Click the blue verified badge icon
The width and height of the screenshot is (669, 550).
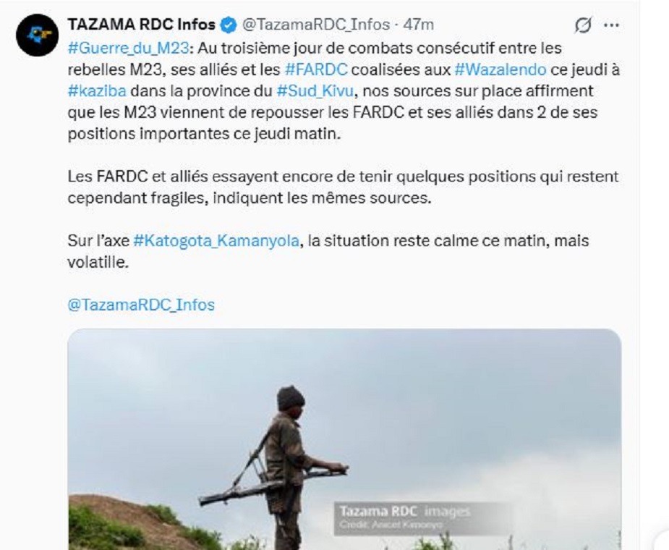click(229, 25)
